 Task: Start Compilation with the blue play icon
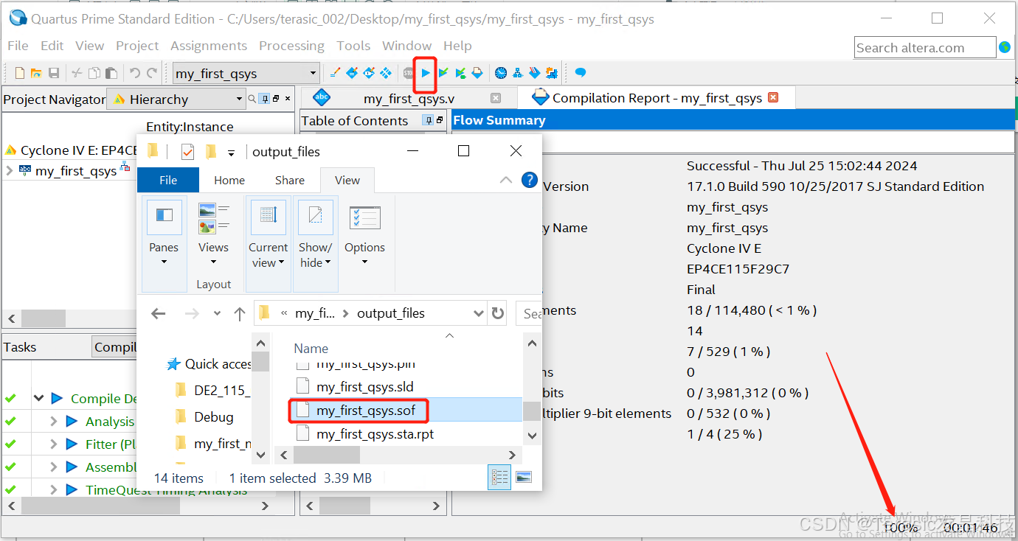pyautogui.click(x=426, y=73)
